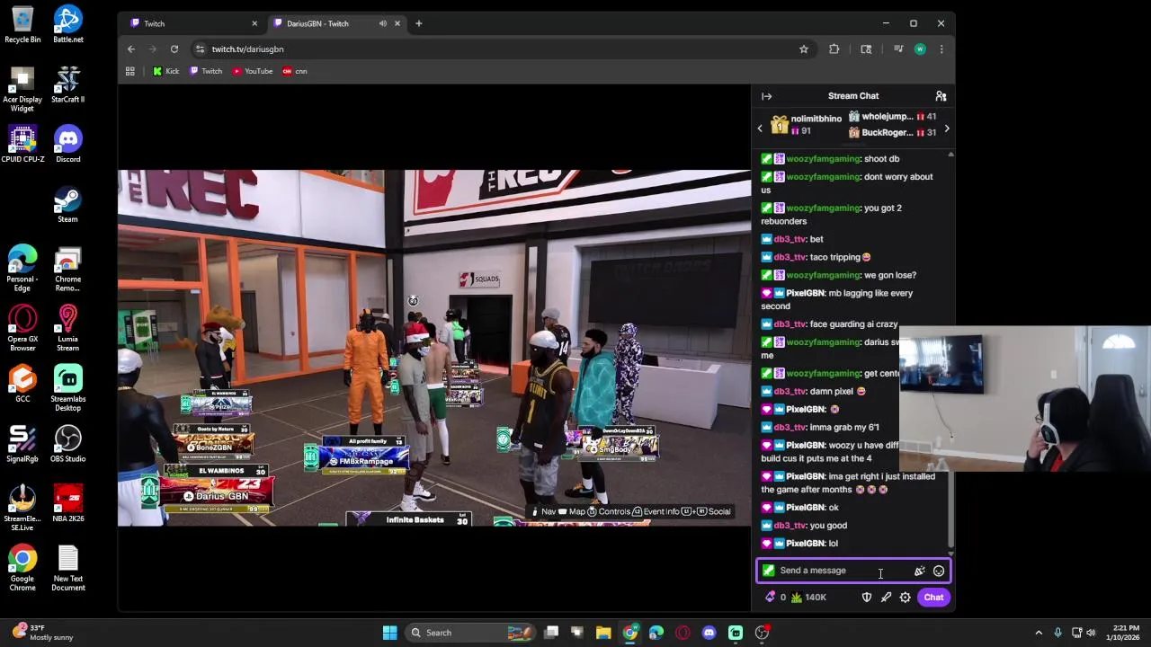Open chat settings gear
1151x647 pixels.
point(906,598)
